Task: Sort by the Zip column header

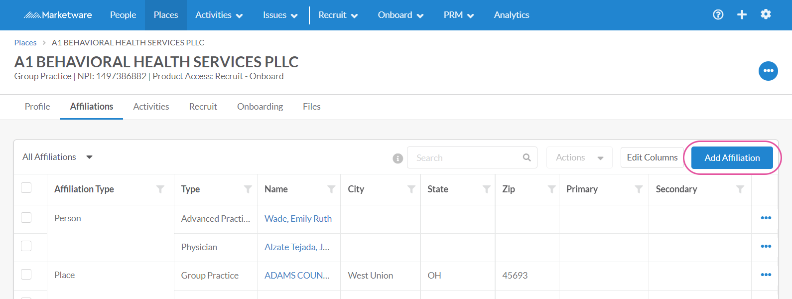Action: [x=509, y=189]
